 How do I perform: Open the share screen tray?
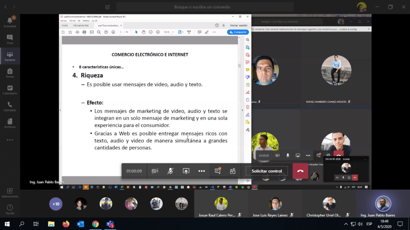(186, 171)
